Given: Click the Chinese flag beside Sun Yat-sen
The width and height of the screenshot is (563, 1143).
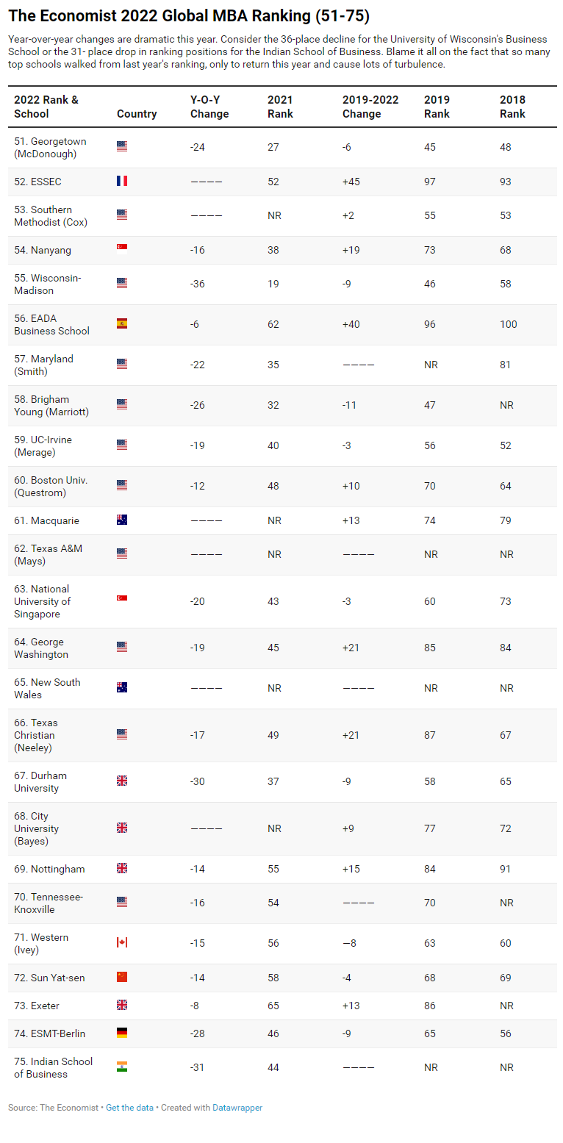Looking at the screenshot, I should 122,977.
